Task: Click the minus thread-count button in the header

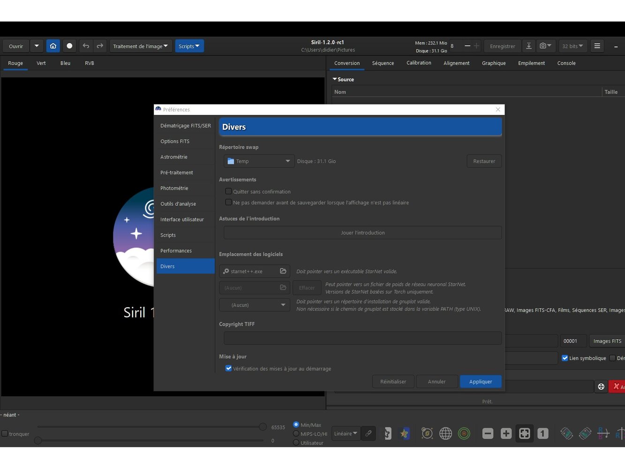Action: point(467,46)
